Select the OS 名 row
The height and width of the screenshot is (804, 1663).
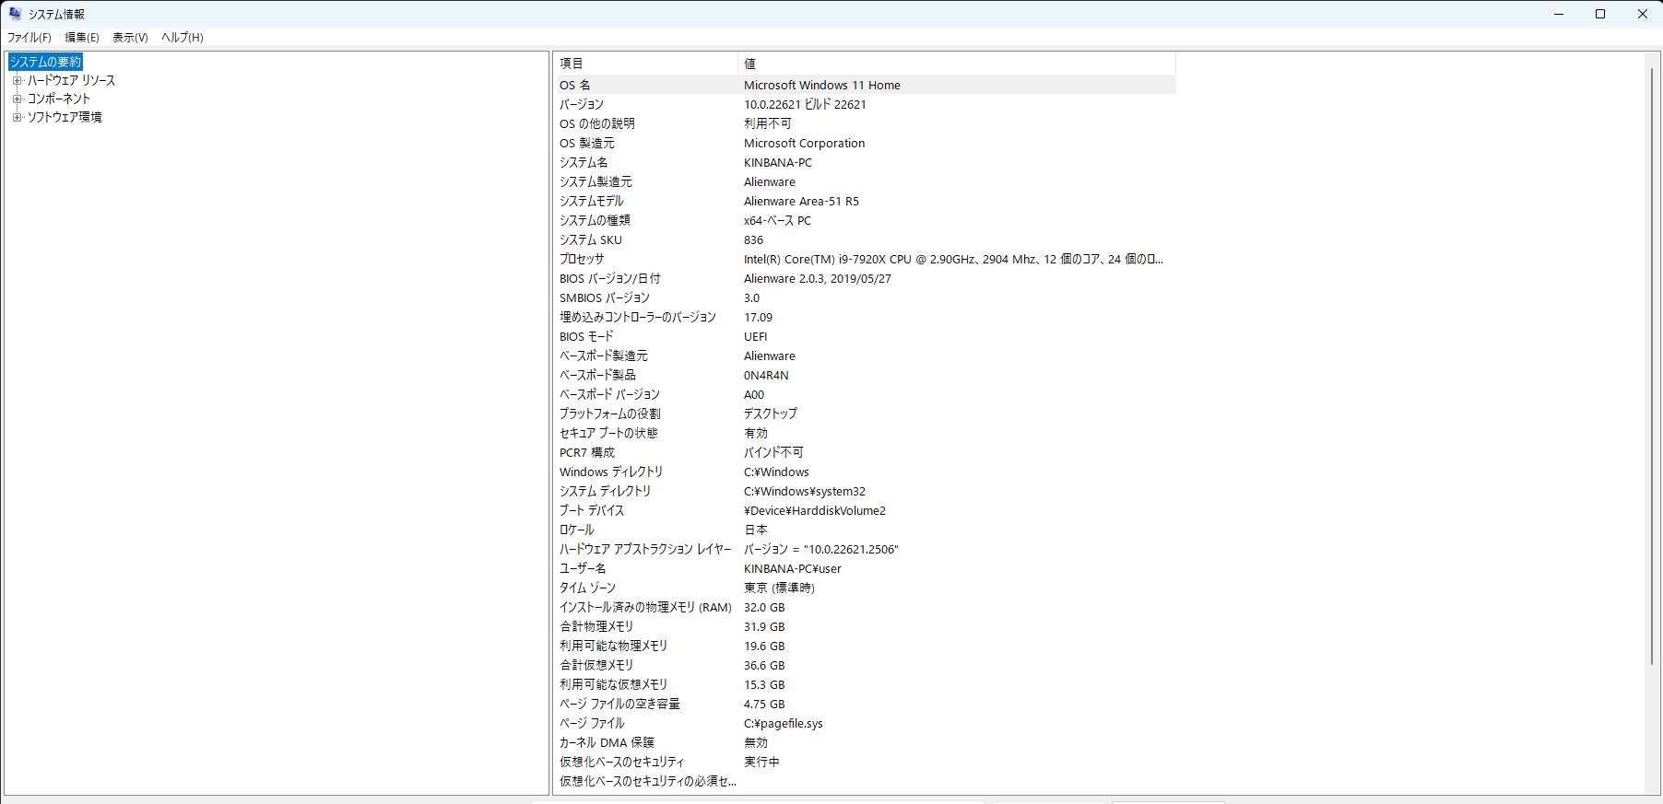click(865, 85)
